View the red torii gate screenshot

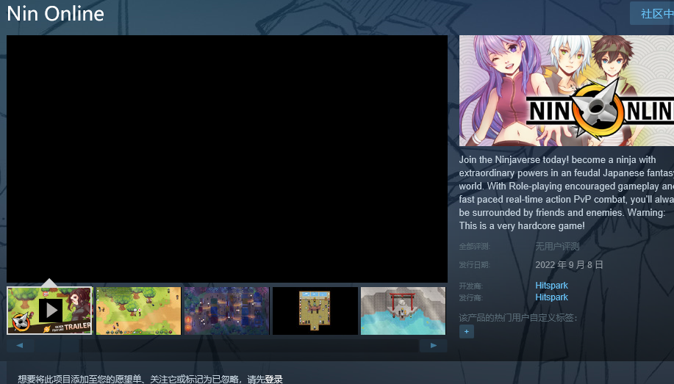point(404,311)
